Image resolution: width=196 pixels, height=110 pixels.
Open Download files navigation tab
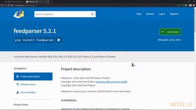33,92
